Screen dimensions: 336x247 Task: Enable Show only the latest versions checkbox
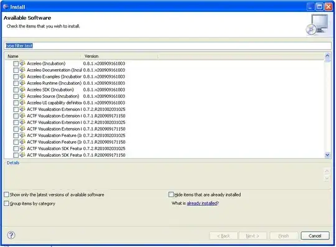coord(6,195)
